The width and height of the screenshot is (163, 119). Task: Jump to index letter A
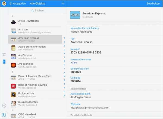[x=65, y=38]
